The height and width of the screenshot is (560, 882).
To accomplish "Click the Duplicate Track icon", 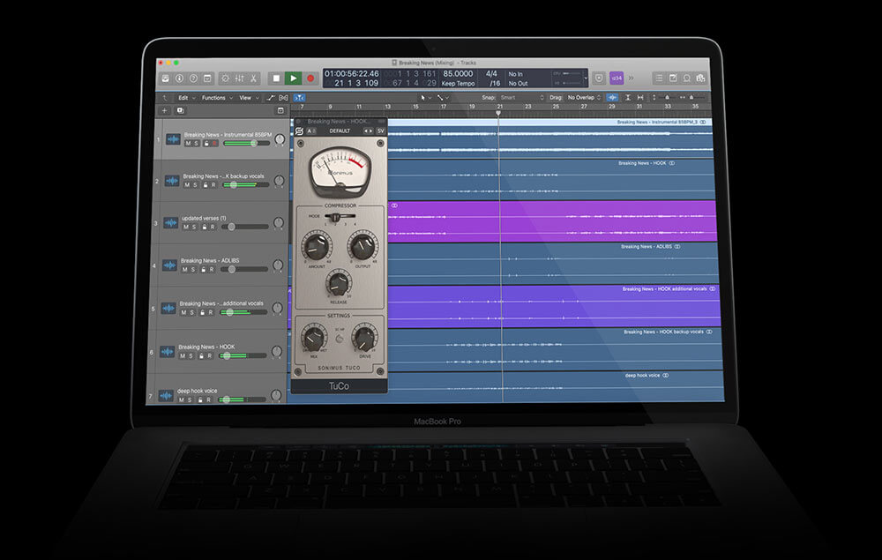I will pos(180,111).
